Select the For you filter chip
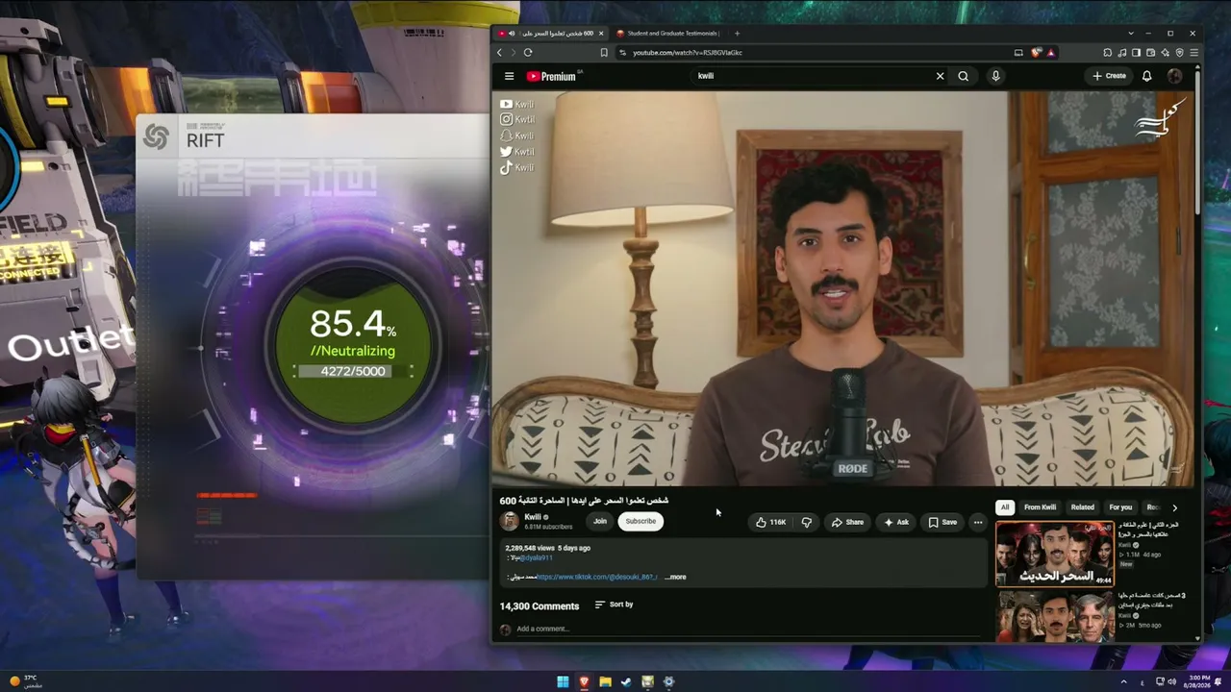The width and height of the screenshot is (1231, 692). click(1120, 507)
